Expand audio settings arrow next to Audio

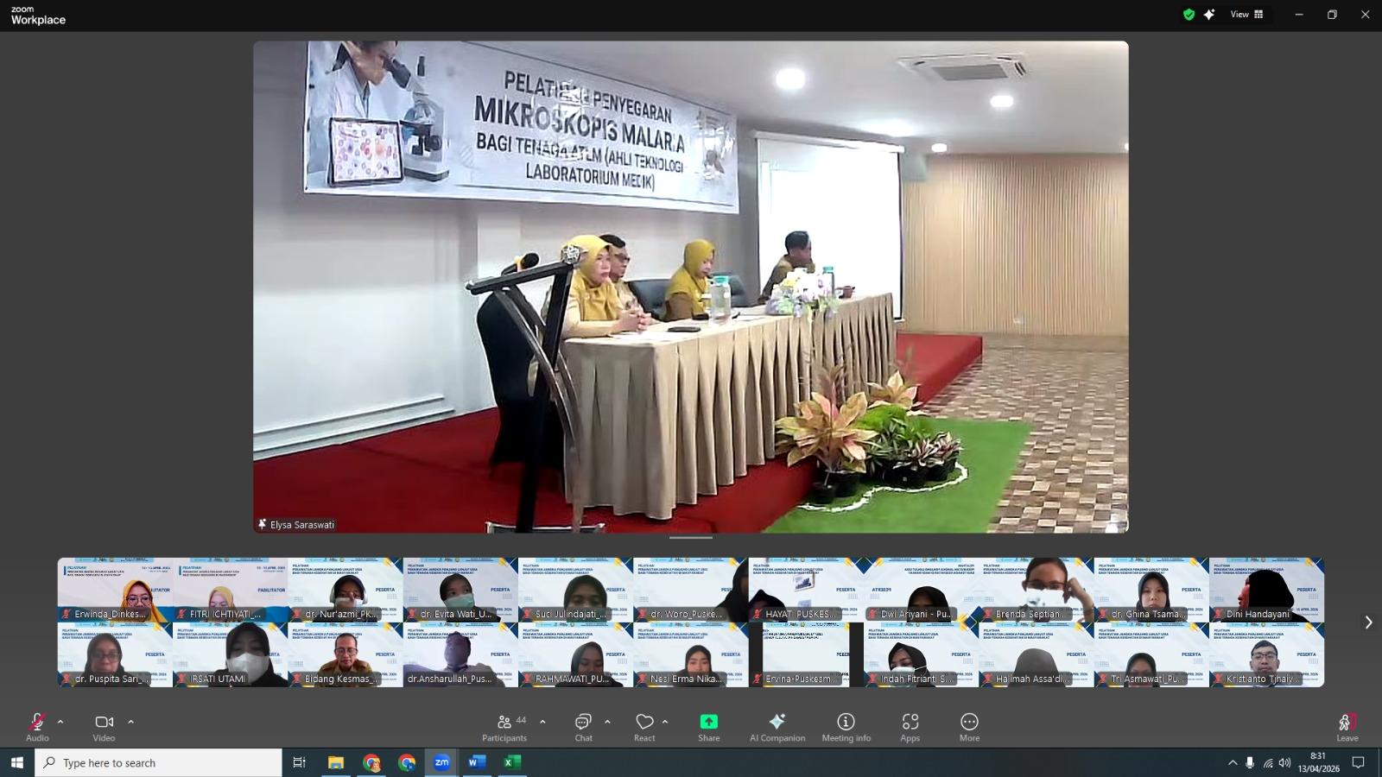[x=60, y=722]
